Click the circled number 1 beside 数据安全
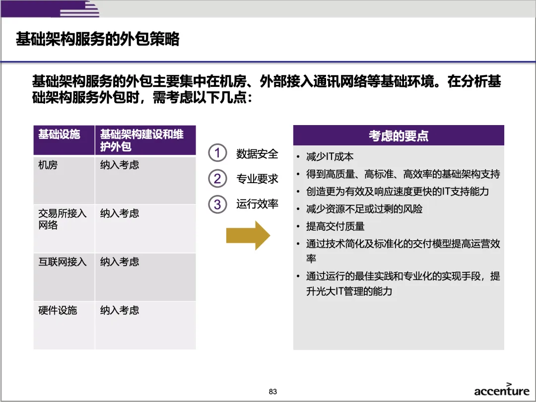The width and height of the screenshot is (536, 402). [x=217, y=153]
